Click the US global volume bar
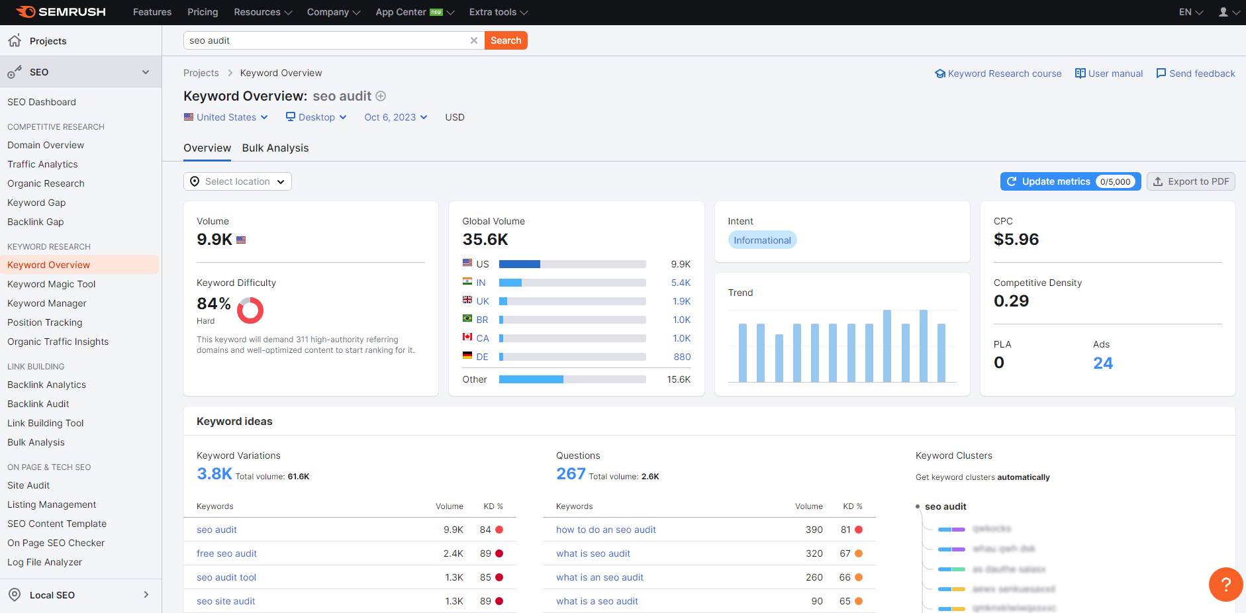This screenshot has height=613, width=1246. click(x=573, y=264)
